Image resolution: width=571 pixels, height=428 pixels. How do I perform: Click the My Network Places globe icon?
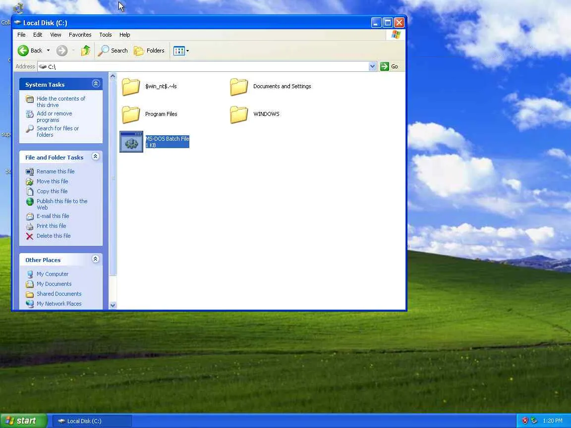(x=30, y=304)
